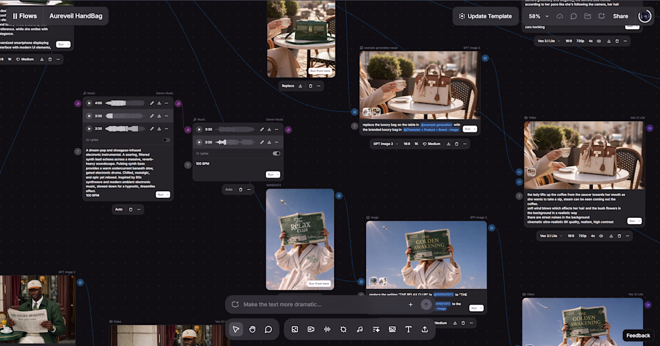Open the Flows menu

(25, 16)
